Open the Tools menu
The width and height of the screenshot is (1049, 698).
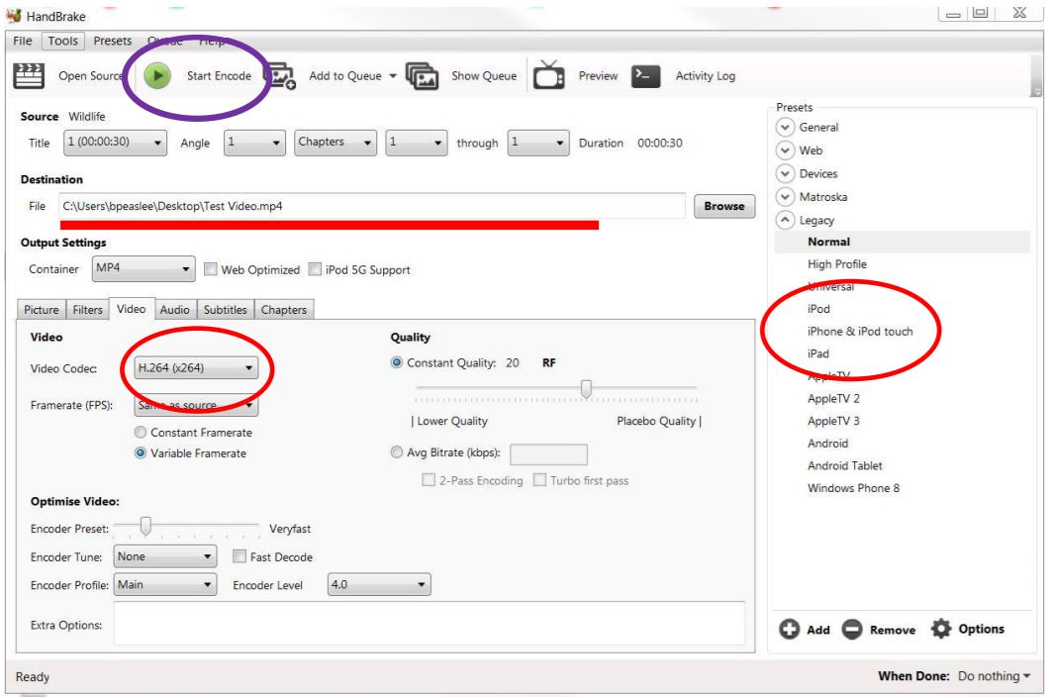click(x=63, y=41)
